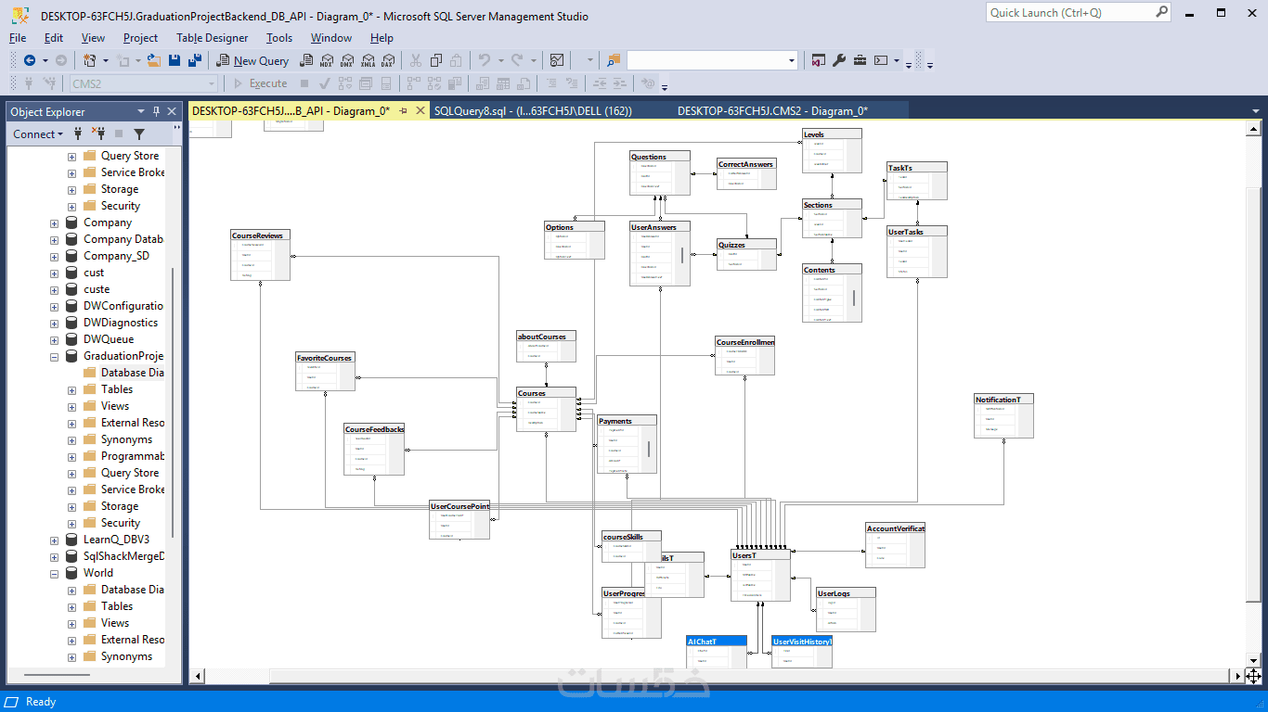Select the Tables folder under World database
1268x712 pixels.
click(x=117, y=606)
